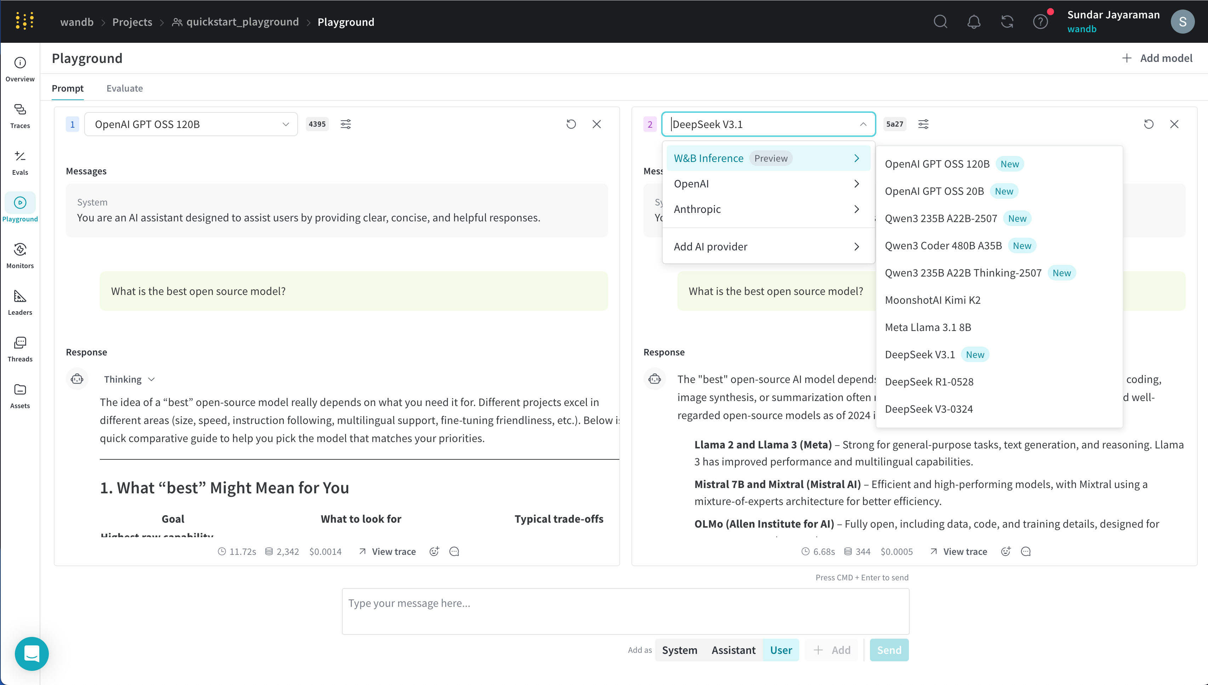The height and width of the screenshot is (685, 1208).
Task: Click the 4395 call ID badge
Action: pos(317,124)
